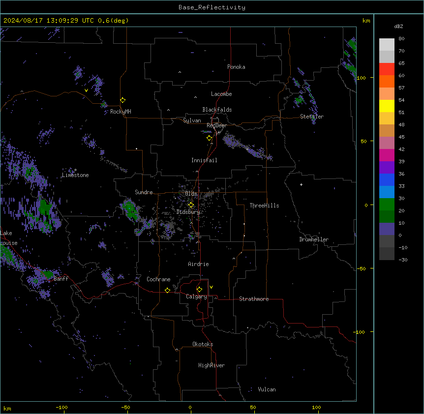This screenshot has height=414, width=424.
Task: Click the yellow diamond marker above Calgary label
Action: 199,290
